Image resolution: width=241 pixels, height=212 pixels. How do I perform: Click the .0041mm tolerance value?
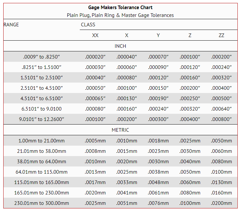[127, 193]
